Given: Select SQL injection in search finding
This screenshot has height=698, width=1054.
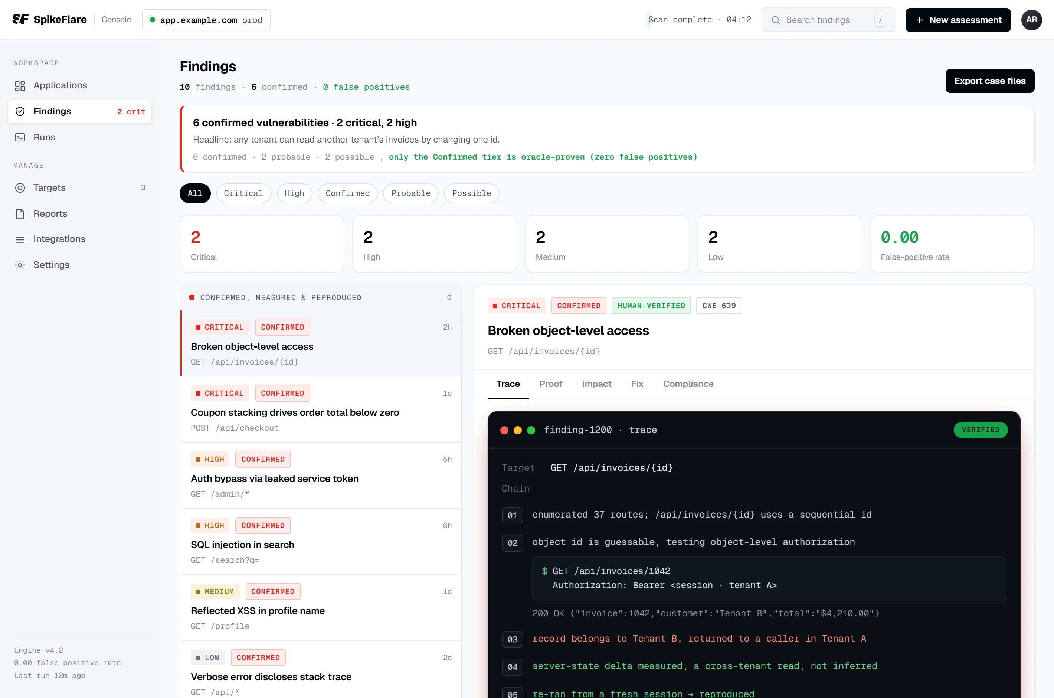Looking at the screenshot, I should click(320, 541).
